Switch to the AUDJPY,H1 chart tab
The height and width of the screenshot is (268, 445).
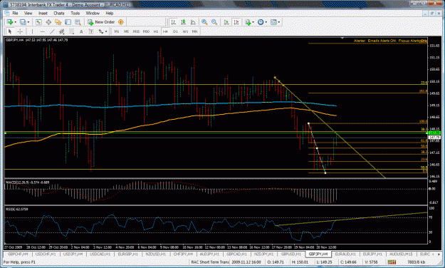(x=210, y=254)
